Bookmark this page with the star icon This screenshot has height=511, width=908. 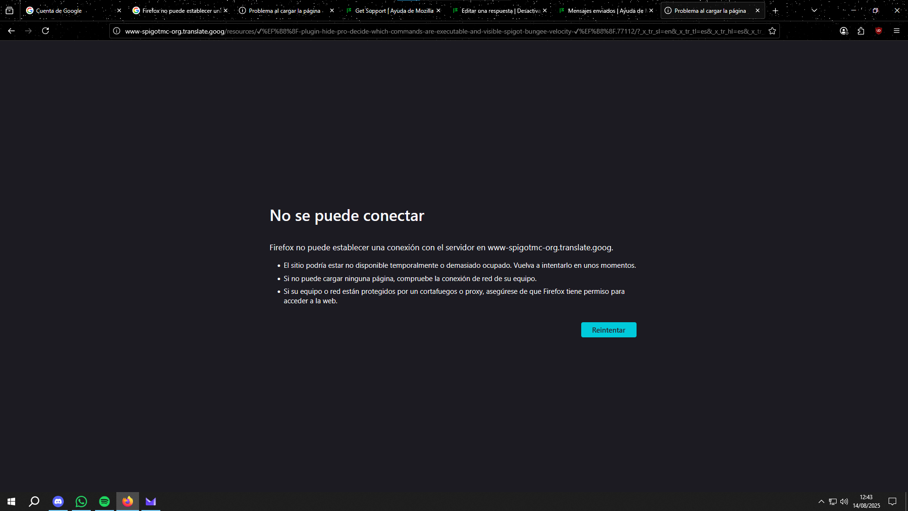[x=772, y=31]
